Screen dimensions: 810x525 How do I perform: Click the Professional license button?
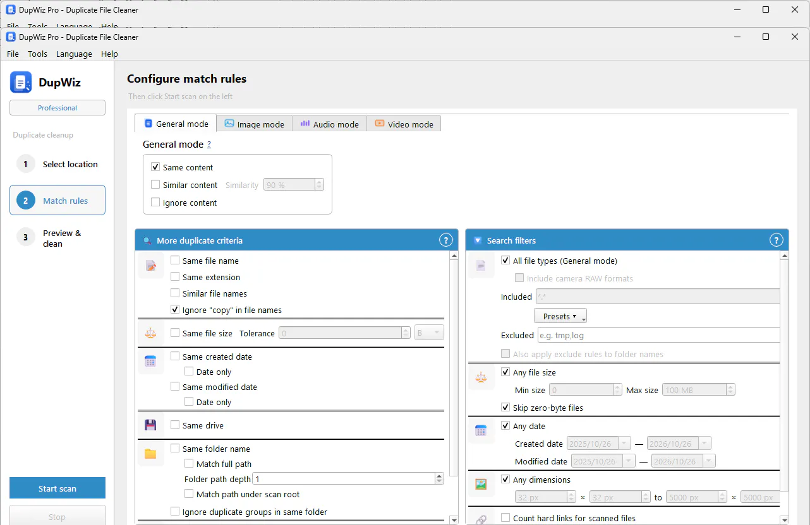57,108
